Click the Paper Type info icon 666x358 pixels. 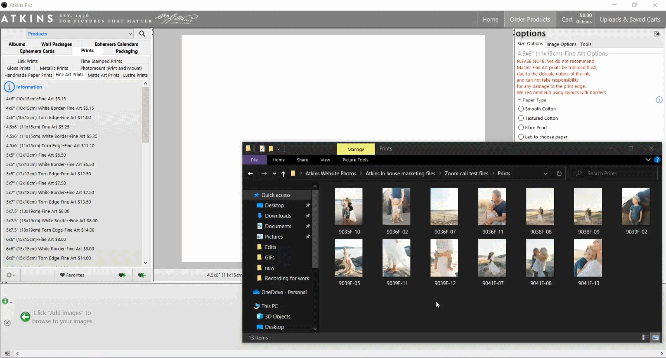pos(659,100)
